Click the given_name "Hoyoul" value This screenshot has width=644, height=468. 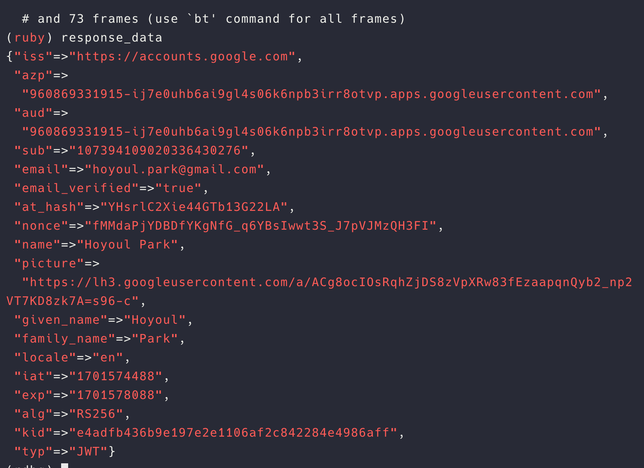click(155, 320)
